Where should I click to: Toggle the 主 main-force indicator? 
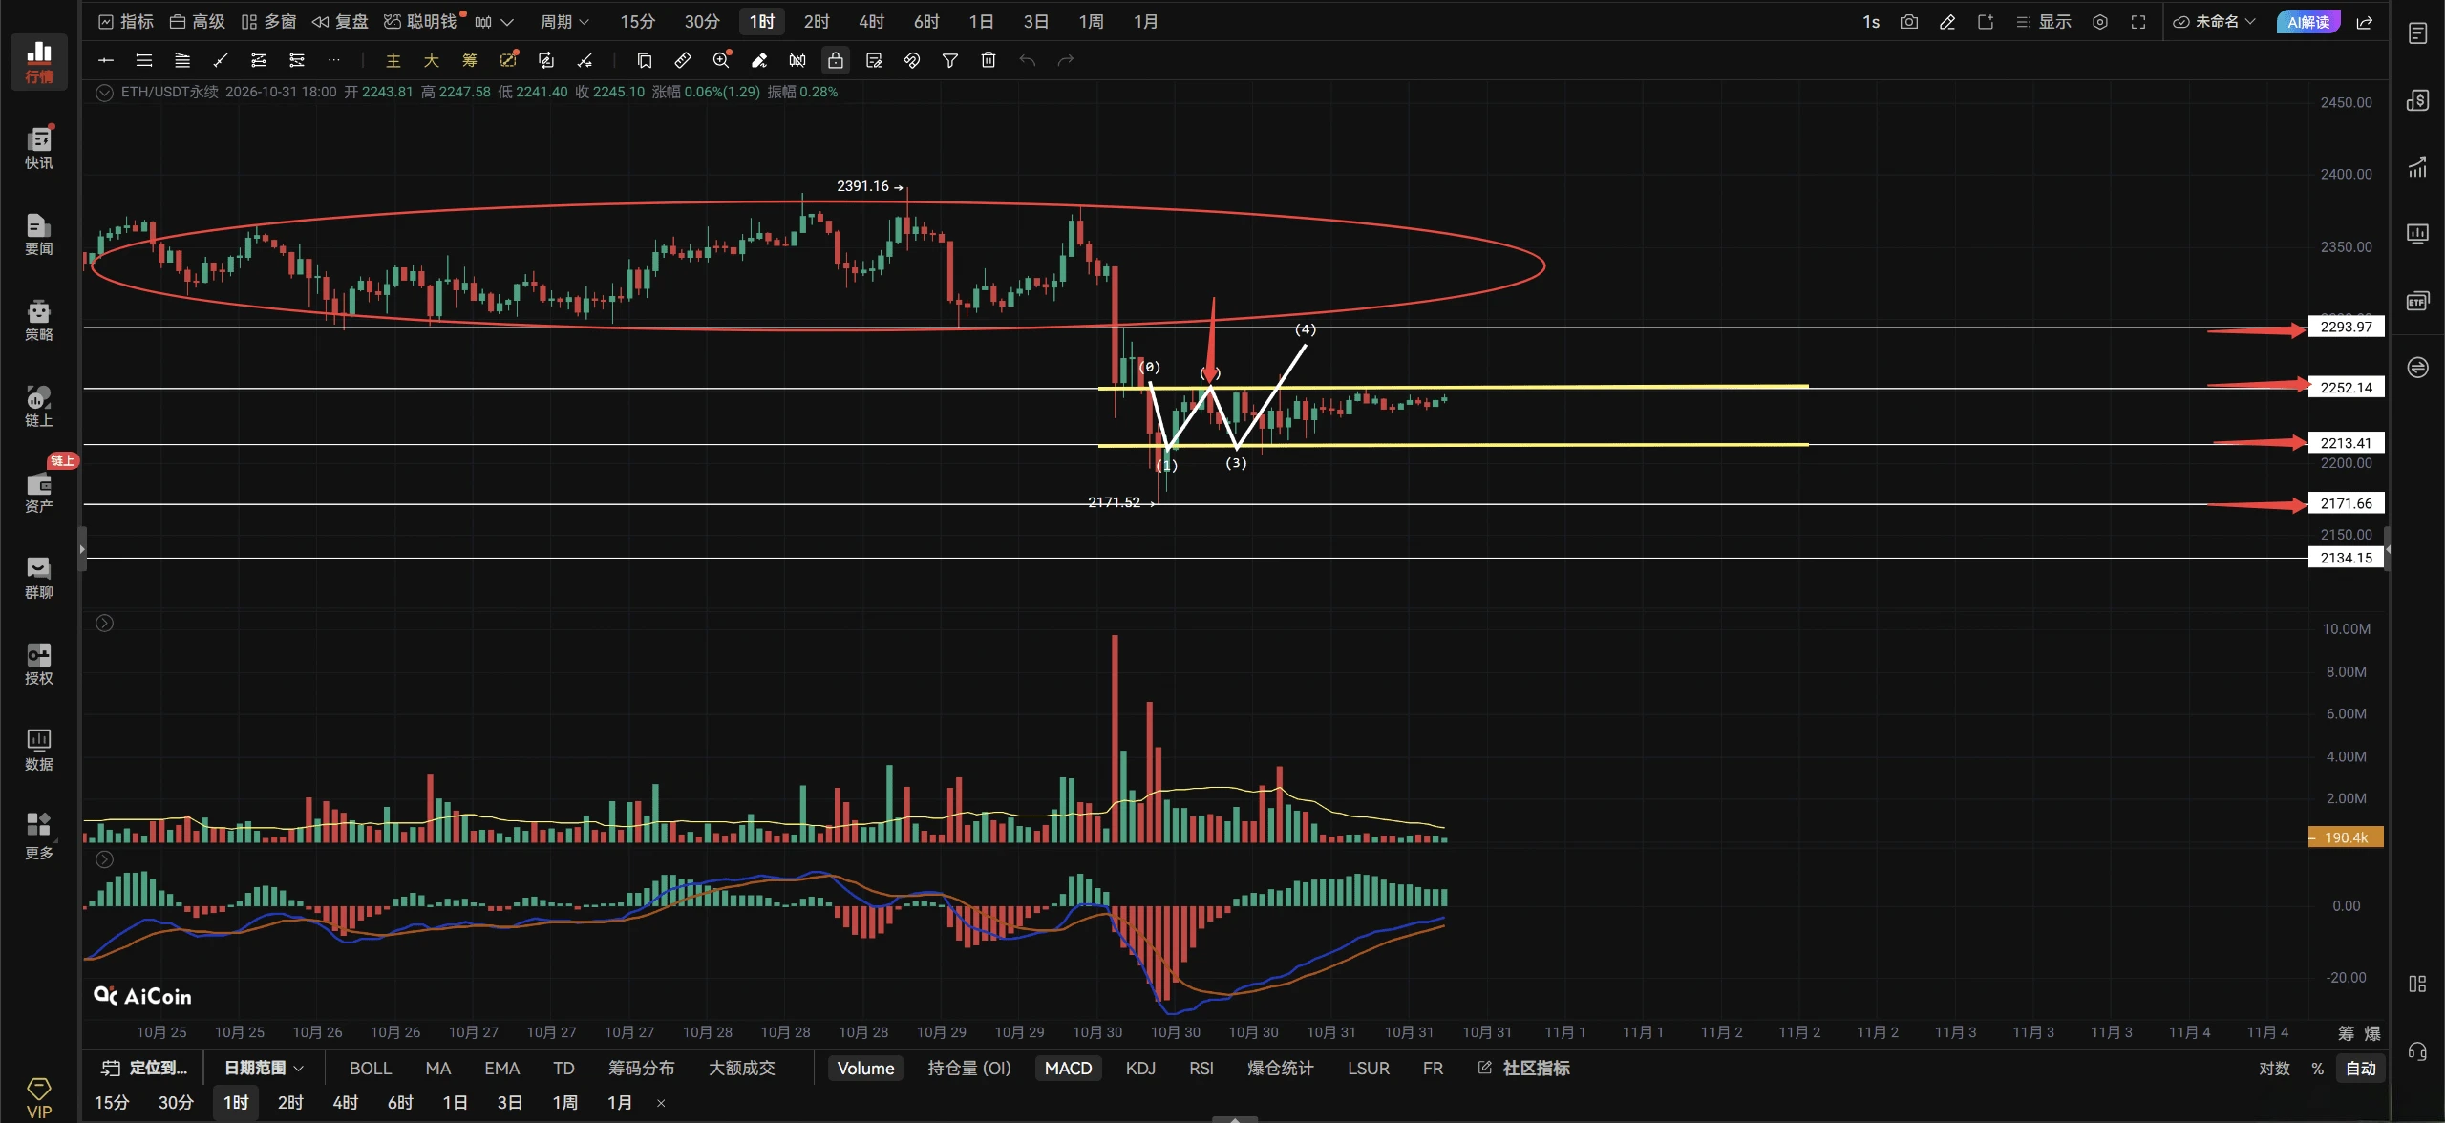393,60
